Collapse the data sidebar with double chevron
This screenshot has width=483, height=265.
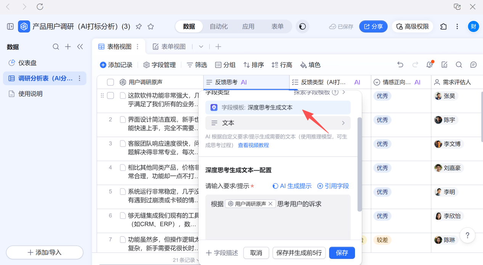point(80,47)
